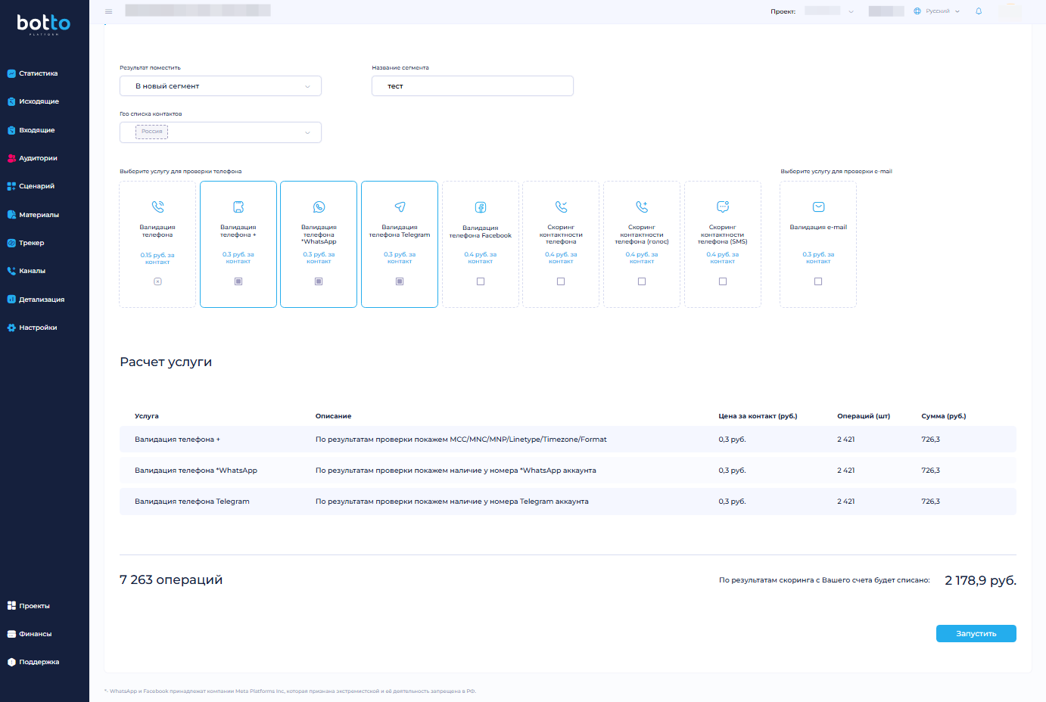
Task: Uncheck the Telegram phone validation checkbox
Action: pyautogui.click(x=400, y=281)
